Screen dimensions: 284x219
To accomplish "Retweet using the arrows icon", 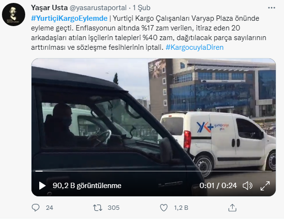I will coord(97,207).
